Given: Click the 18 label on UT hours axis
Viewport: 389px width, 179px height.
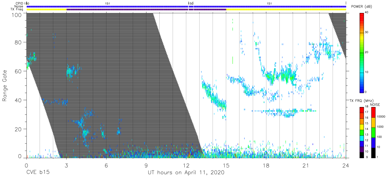Looking at the screenshot, I should (266, 165).
